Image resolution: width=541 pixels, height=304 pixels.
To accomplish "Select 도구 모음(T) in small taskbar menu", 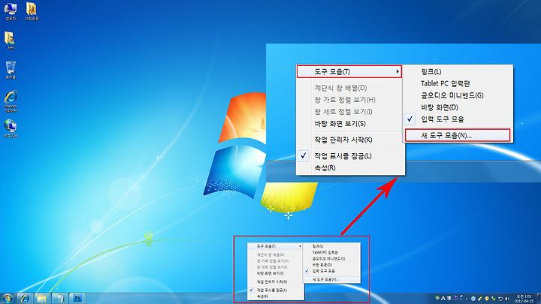I will pyautogui.click(x=275, y=246).
